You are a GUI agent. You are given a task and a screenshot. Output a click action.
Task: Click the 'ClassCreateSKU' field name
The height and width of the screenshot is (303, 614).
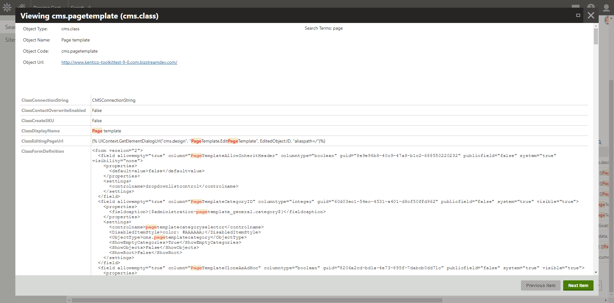pos(38,121)
